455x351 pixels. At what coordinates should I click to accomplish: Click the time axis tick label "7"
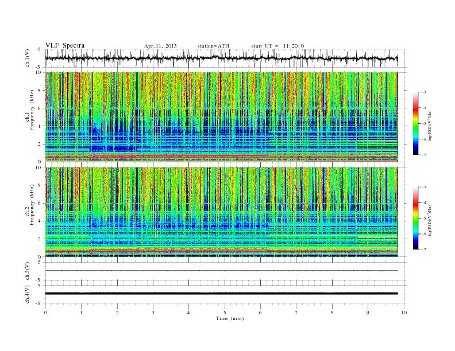[296, 313]
